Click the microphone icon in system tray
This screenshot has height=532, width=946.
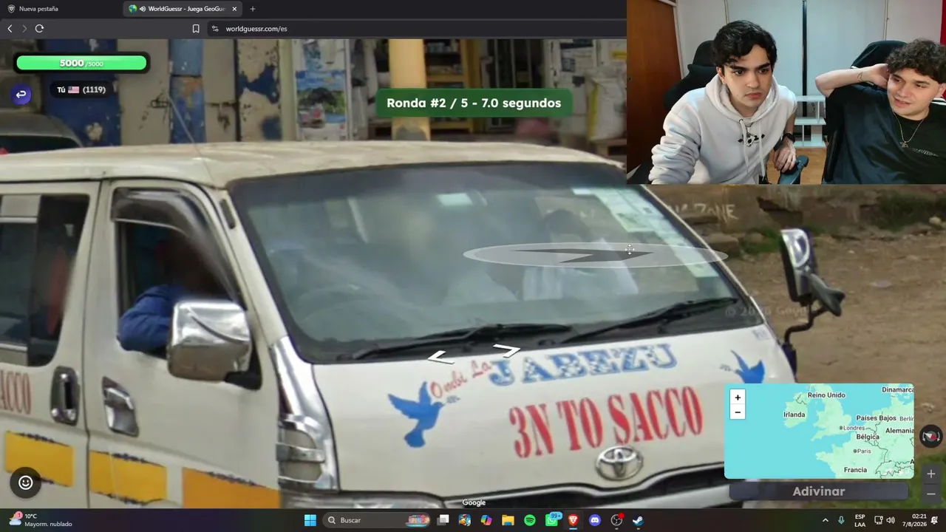[841, 520]
